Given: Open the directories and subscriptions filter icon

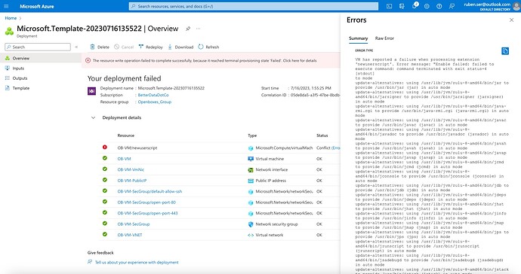Looking at the screenshot, I should 402,6.
